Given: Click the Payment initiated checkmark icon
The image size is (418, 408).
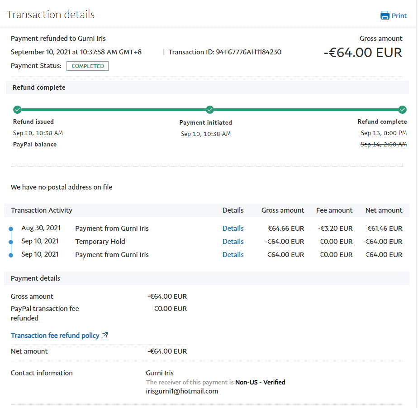Looking at the screenshot, I should [x=210, y=110].
